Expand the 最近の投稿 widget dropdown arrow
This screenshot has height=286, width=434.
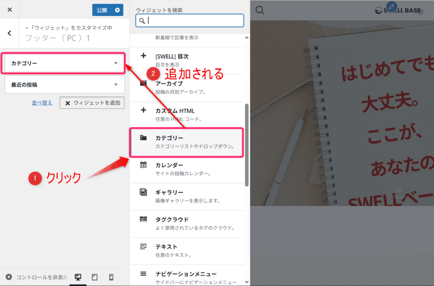116,85
